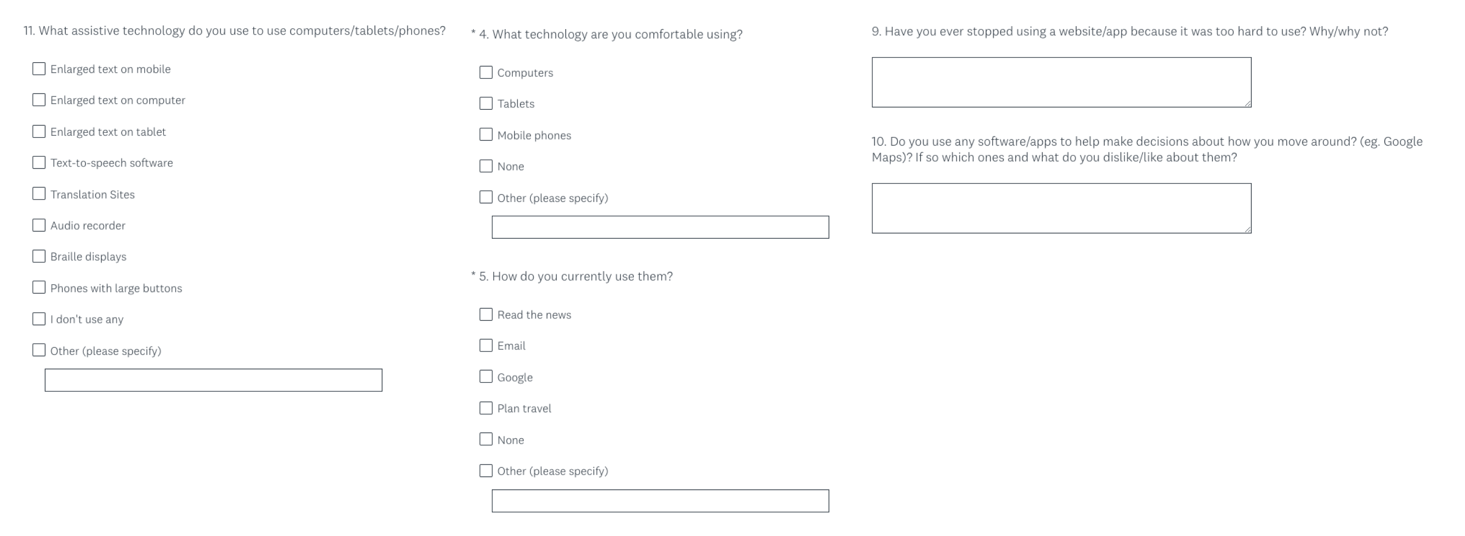
Task: Tick Phones with large buttons
Action: [x=39, y=288]
